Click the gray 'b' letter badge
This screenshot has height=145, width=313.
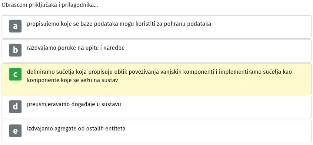[15, 50]
